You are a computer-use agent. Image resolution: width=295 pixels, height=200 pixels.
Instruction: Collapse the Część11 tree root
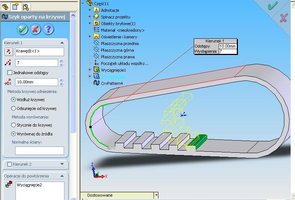coord(83,3)
